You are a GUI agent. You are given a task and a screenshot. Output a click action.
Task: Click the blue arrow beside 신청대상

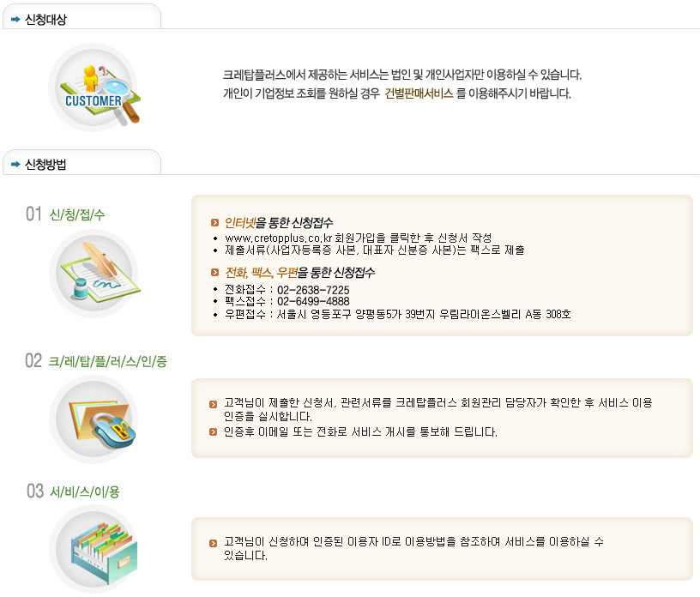pos(15,19)
